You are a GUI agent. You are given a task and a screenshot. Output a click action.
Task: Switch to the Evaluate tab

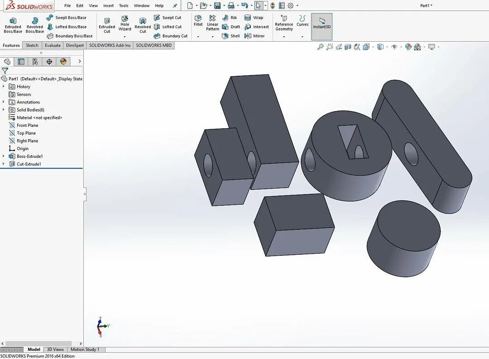point(53,45)
